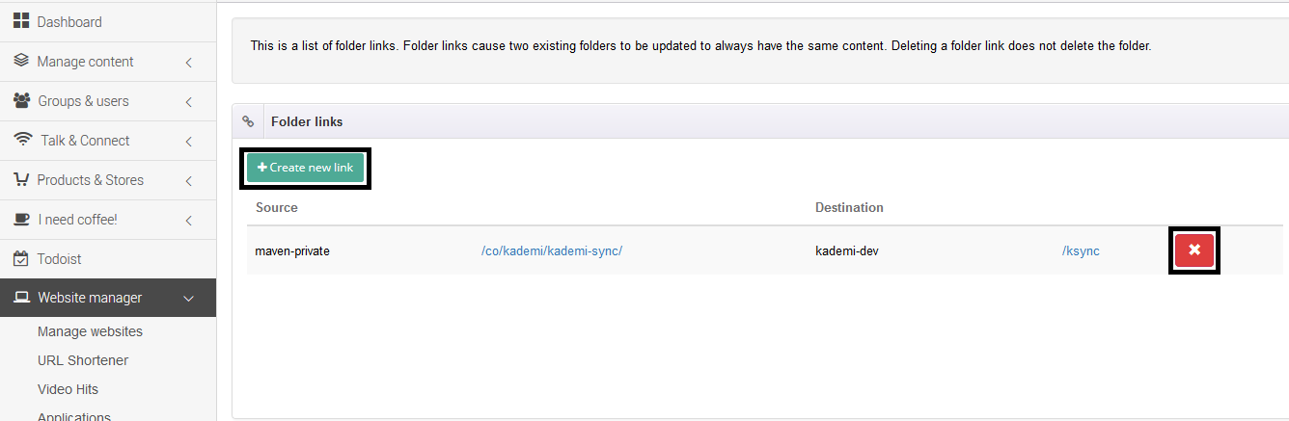Open the /ksync destination link
The width and height of the screenshot is (1289, 421).
(x=1081, y=250)
